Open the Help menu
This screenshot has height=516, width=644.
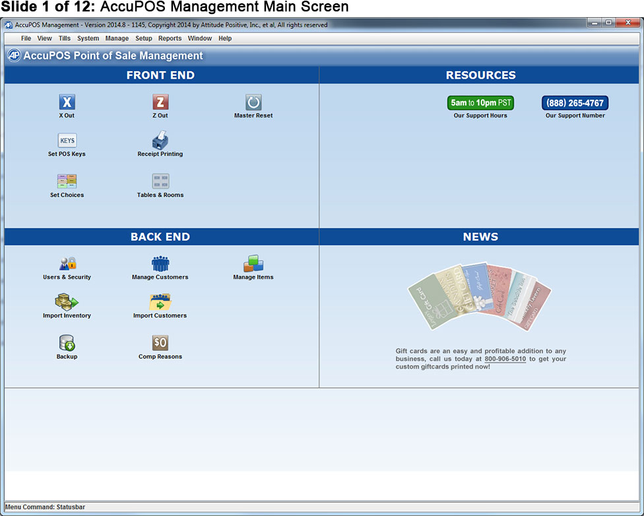pos(225,38)
